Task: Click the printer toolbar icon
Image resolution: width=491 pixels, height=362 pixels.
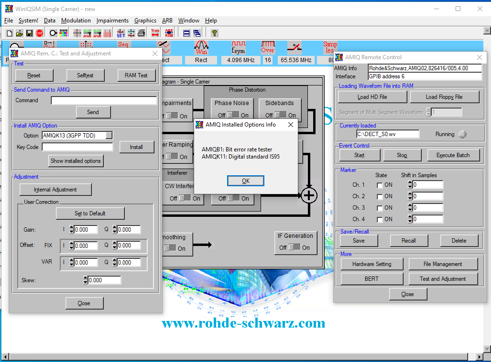Action: point(141,33)
